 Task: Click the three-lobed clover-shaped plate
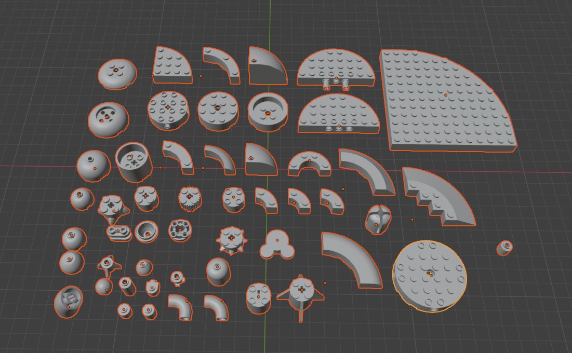[277, 245]
